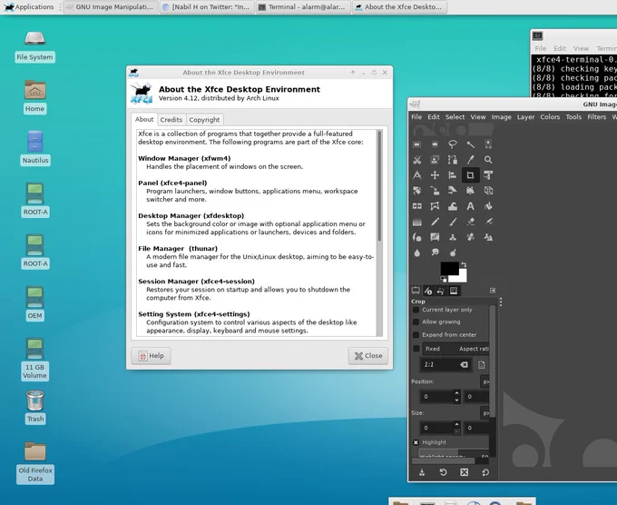The width and height of the screenshot is (617, 505).
Task: Click the About dialog vertical scrollbar
Action: click(x=379, y=233)
